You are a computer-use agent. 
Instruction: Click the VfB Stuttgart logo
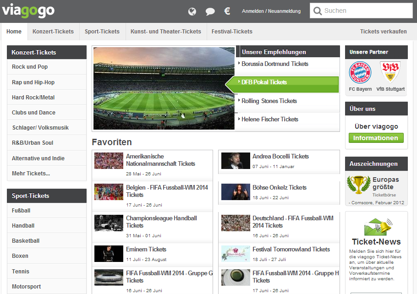click(x=390, y=72)
